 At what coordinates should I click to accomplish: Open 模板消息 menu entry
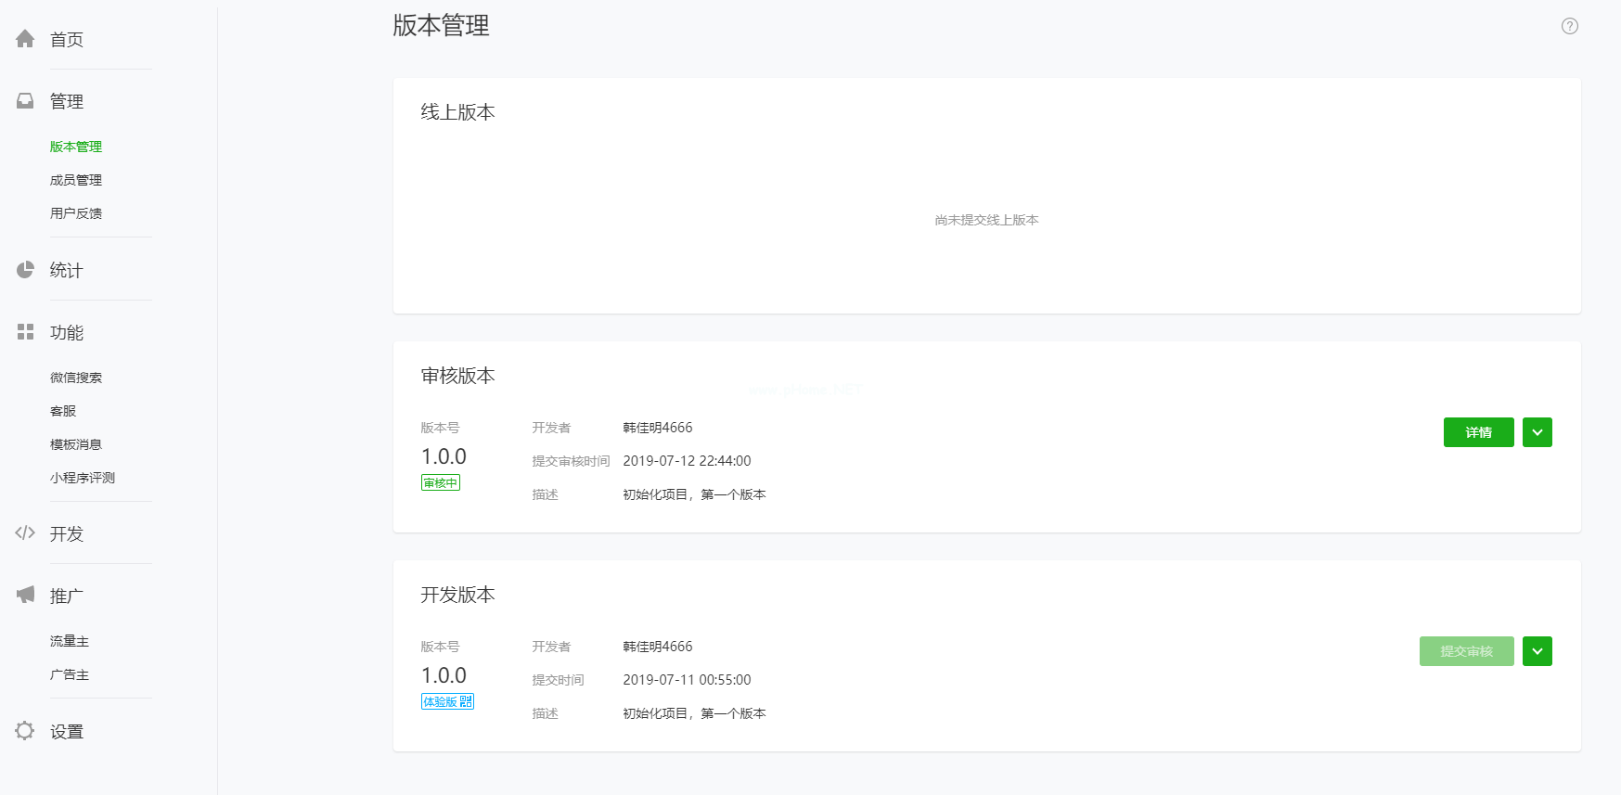pyautogui.click(x=76, y=444)
